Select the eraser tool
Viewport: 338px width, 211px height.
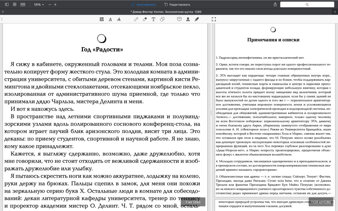point(145,19)
